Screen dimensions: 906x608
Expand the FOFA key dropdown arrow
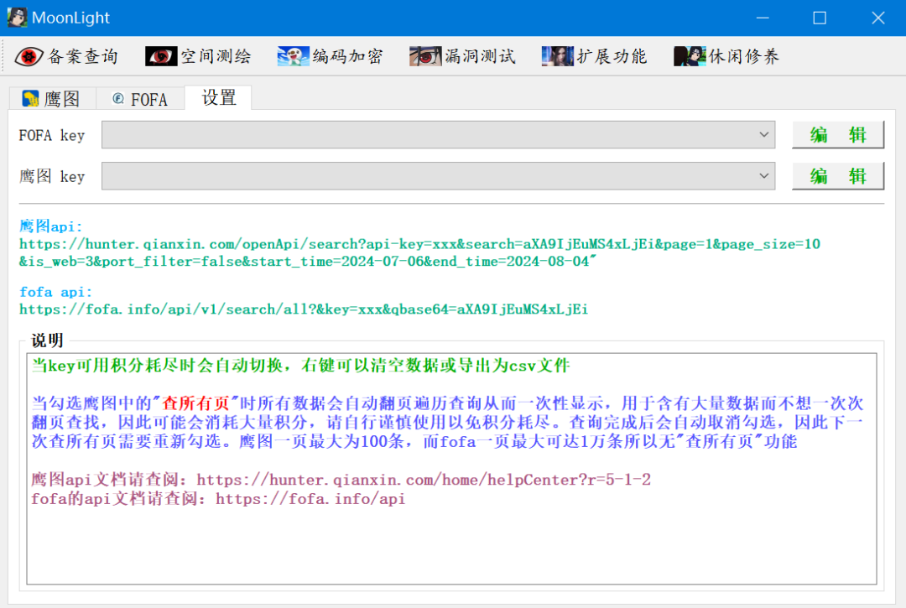(764, 134)
